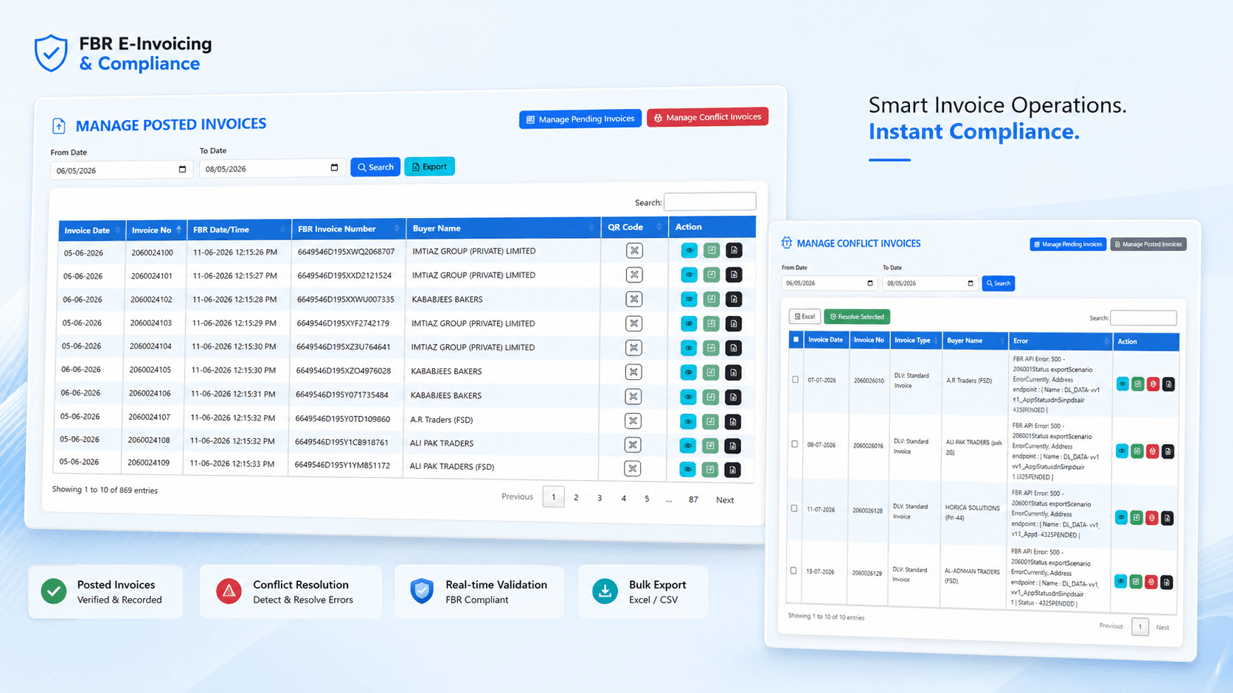Focus conflict invoices table Search field
1233x693 pixels.
[1143, 318]
